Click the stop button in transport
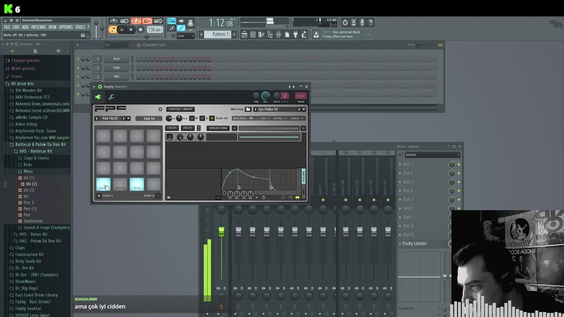 coord(131,29)
